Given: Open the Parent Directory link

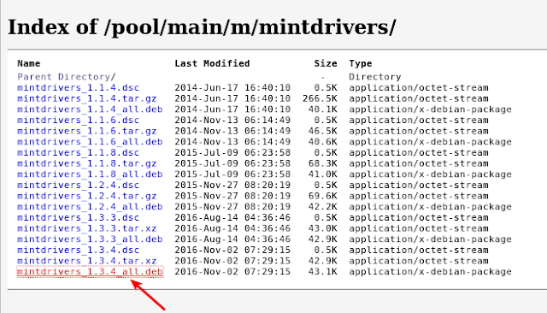Looking at the screenshot, I should coord(67,77).
